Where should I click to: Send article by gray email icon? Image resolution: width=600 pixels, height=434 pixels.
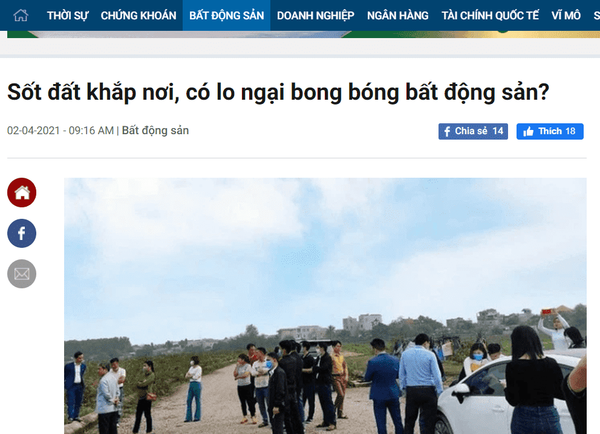(x=22, y=274)
